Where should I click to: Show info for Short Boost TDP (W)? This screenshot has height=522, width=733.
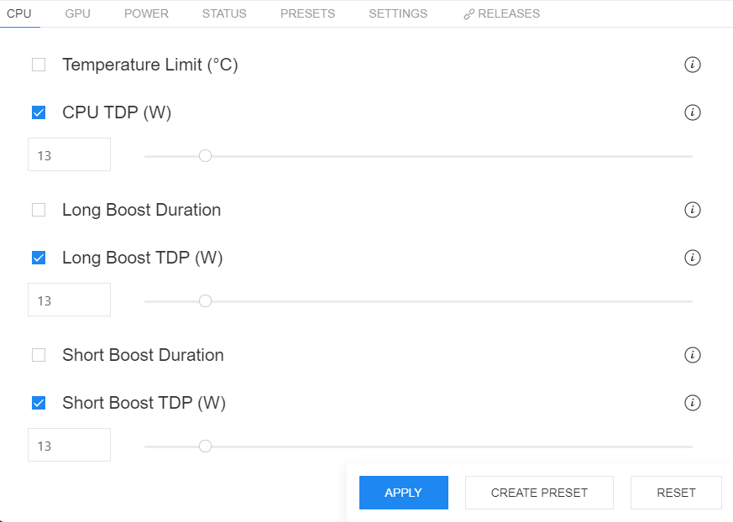[x=693, y=403]
